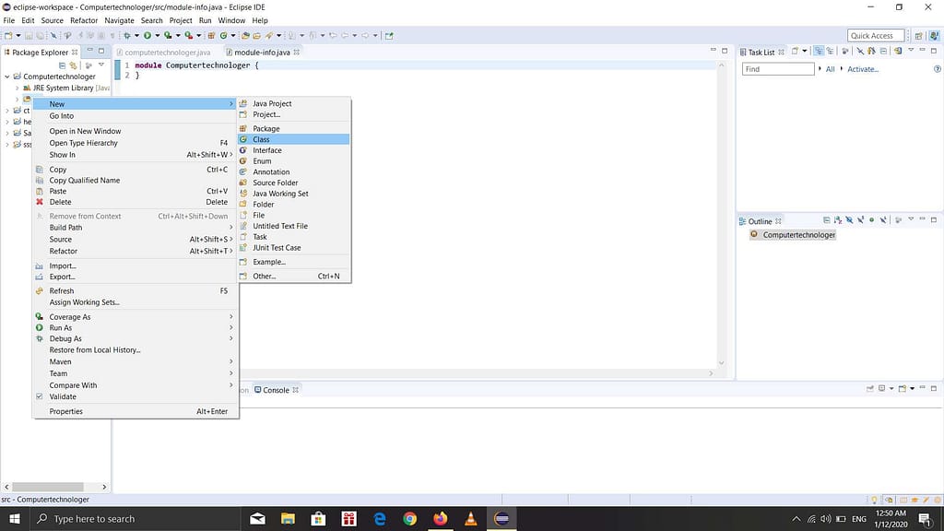Open the Firefox icon on the taskbar
944x531 pixels.
(x=441, y=518)
